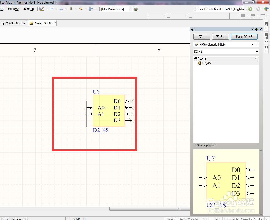Click the Place D2_4S button
Viewport: 270px width, 220px height.
pos(244,36)
